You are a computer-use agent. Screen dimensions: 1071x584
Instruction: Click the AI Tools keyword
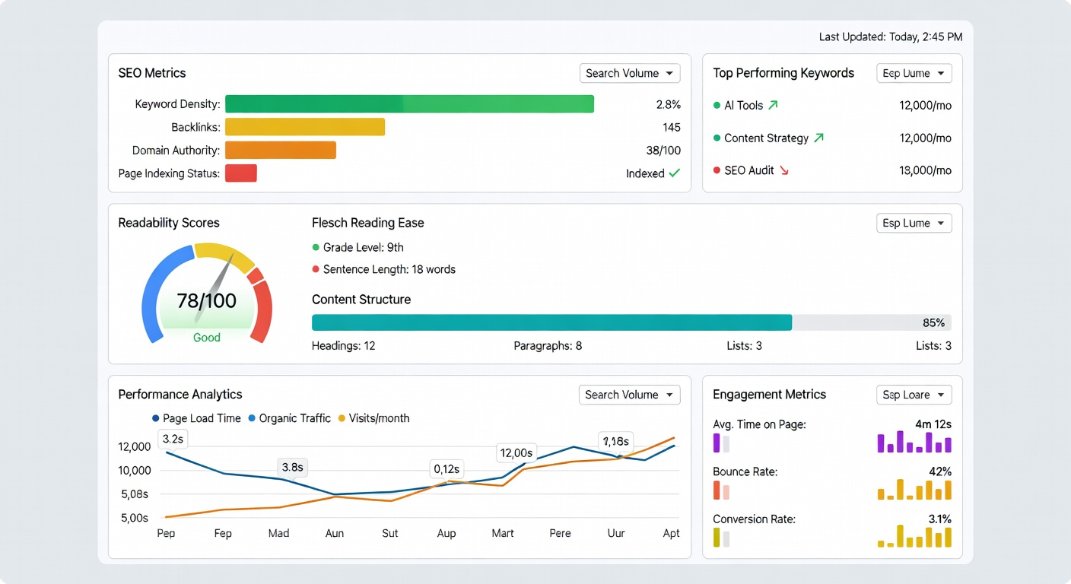click(x=743, y=106)
